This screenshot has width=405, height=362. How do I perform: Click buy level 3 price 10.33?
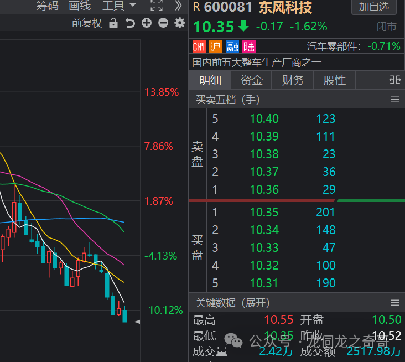(x=264, y=248)
